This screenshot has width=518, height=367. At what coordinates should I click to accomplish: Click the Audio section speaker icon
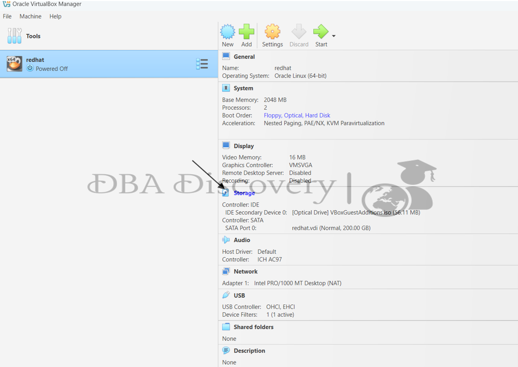click(x=226, y=240)
